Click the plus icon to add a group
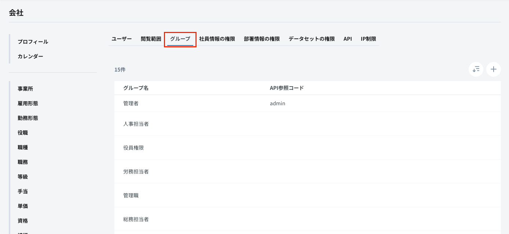509x234 pixels. pyautogui.click(x=493, y=69)
